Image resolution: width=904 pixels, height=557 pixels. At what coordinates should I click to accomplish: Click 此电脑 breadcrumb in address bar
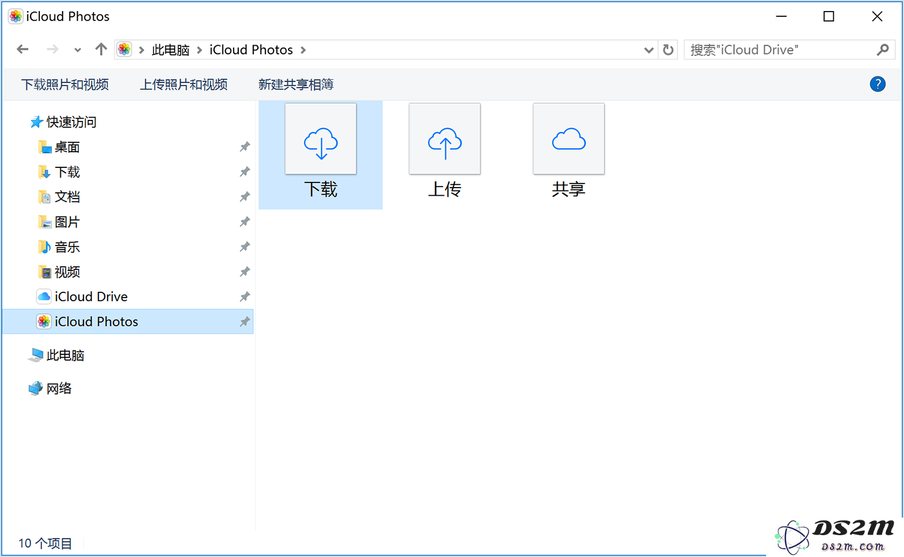click(x=170, y=50)
